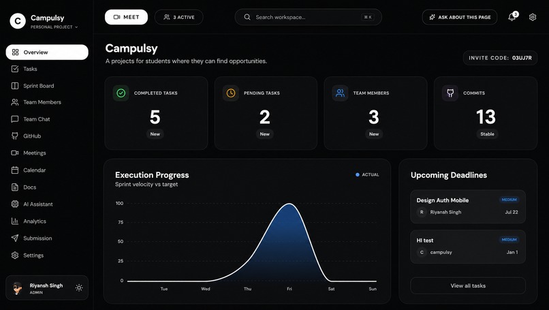The height and width of the screenshot is (310, 549).
Task: Open the Design Auth Mobile deadline card
Action: tap(468, 206)
